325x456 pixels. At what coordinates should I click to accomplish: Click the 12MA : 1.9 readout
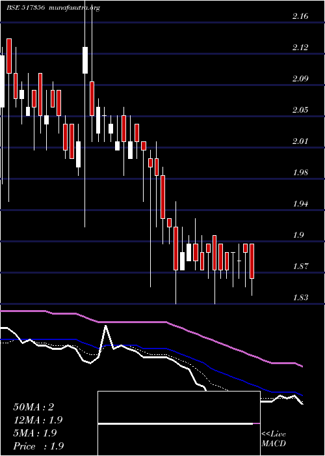pyautogui.click(x=38, y=420)
